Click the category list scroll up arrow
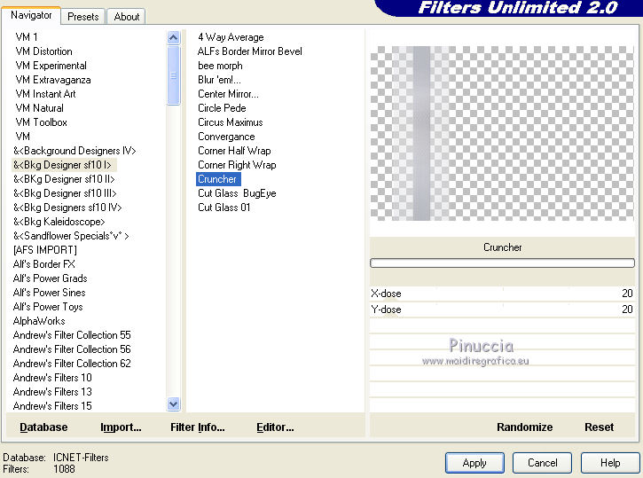The height and width of the screenshot is (478, 643). pyautogui.click(x=174, y=38)
